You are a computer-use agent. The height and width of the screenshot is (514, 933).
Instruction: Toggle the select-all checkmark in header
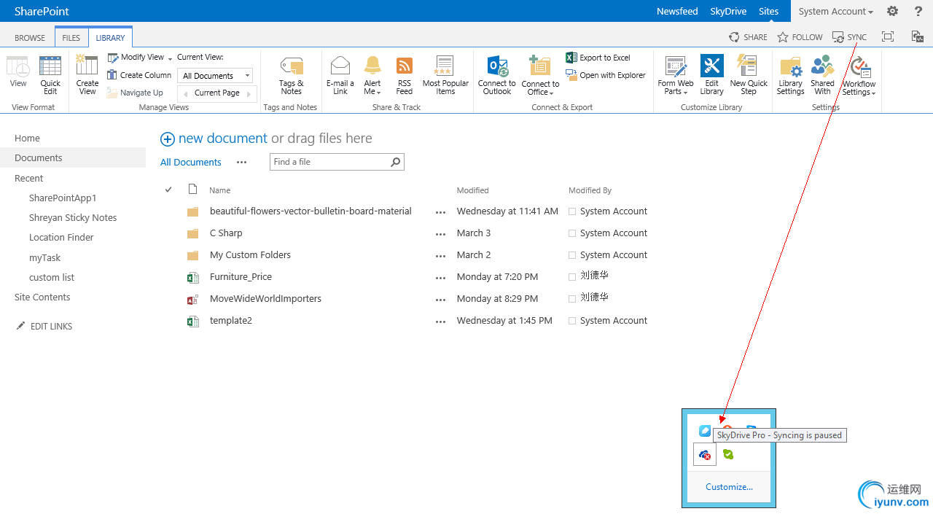(x=168, y=190)
